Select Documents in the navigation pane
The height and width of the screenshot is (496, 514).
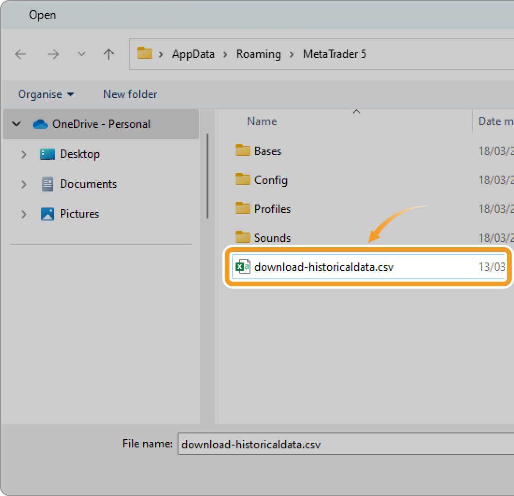(x=88, y=184)
